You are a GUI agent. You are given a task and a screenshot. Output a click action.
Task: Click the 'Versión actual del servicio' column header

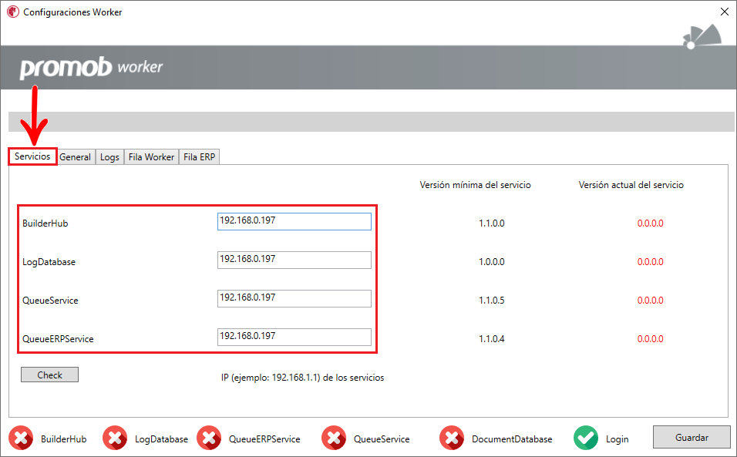631,185
